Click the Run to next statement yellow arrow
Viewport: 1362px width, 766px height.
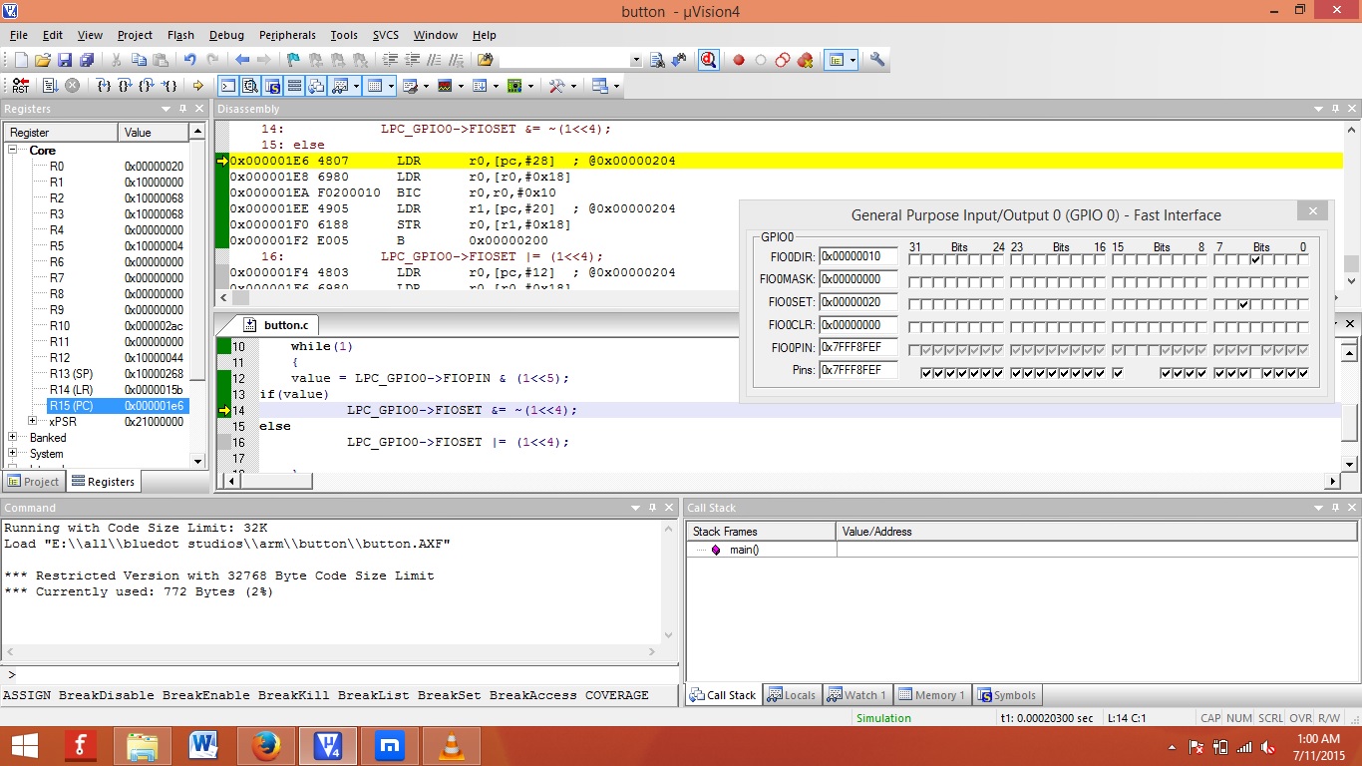[x=196, y=86]
